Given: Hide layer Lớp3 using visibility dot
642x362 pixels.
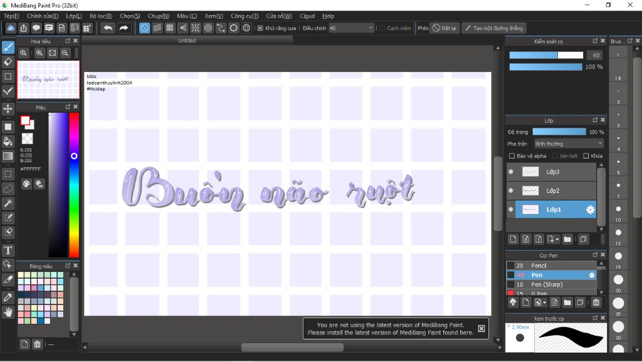Looking at the screenshot, I should (x=511, y=172).
